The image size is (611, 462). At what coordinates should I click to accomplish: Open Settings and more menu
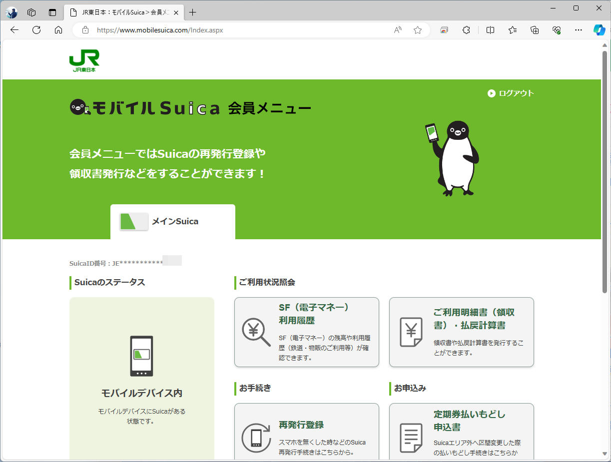click(579, 30)
